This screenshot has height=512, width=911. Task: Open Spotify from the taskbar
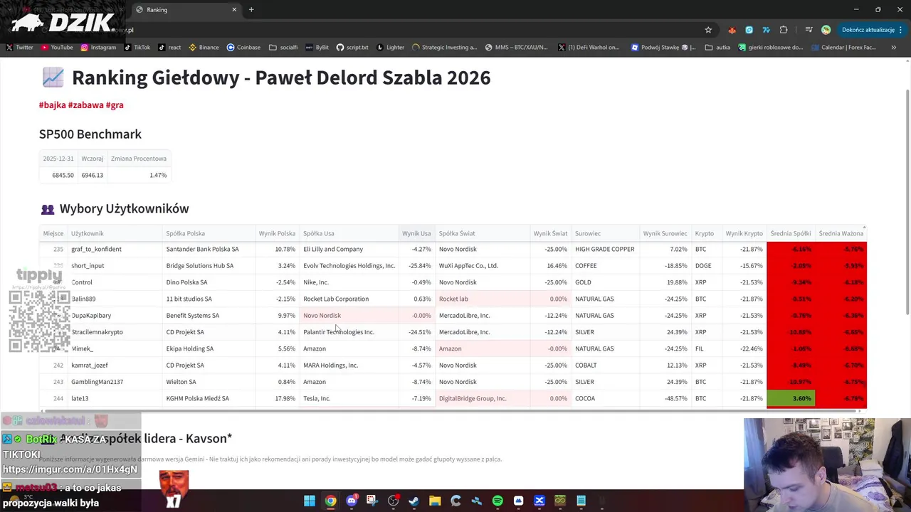coord(497,501)
